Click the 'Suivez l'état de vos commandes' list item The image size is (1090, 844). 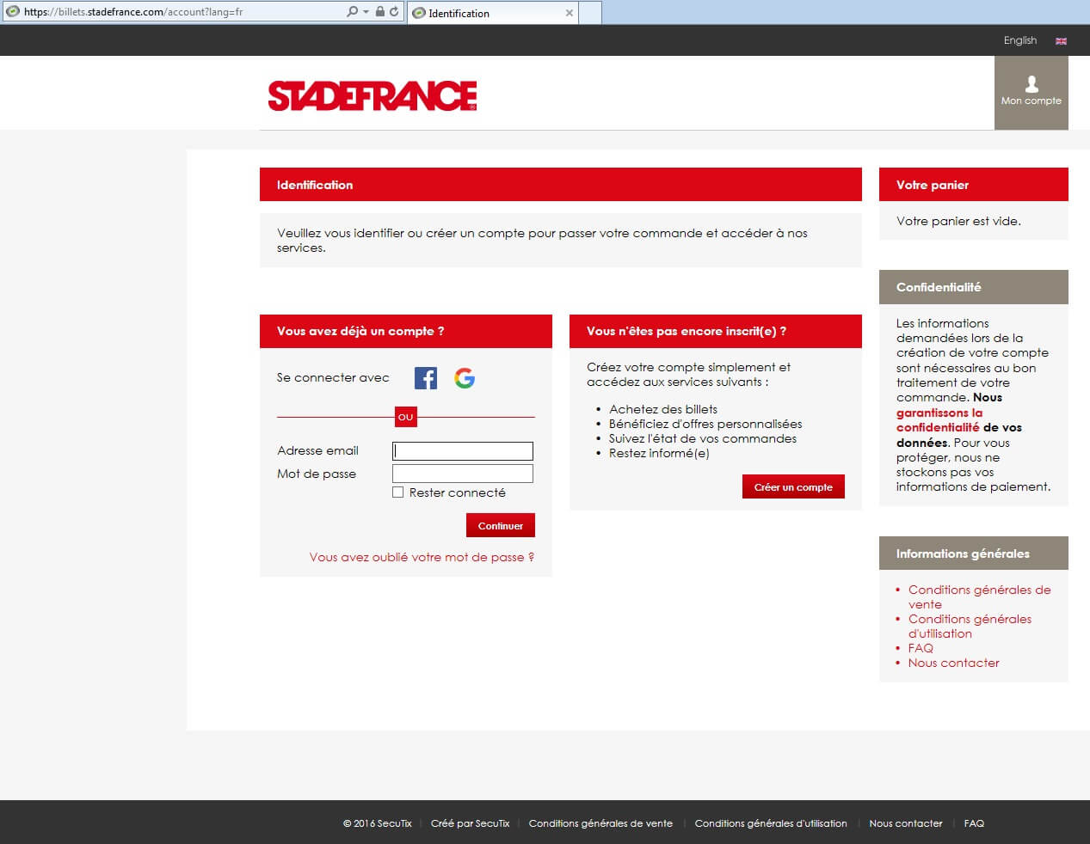703,438
